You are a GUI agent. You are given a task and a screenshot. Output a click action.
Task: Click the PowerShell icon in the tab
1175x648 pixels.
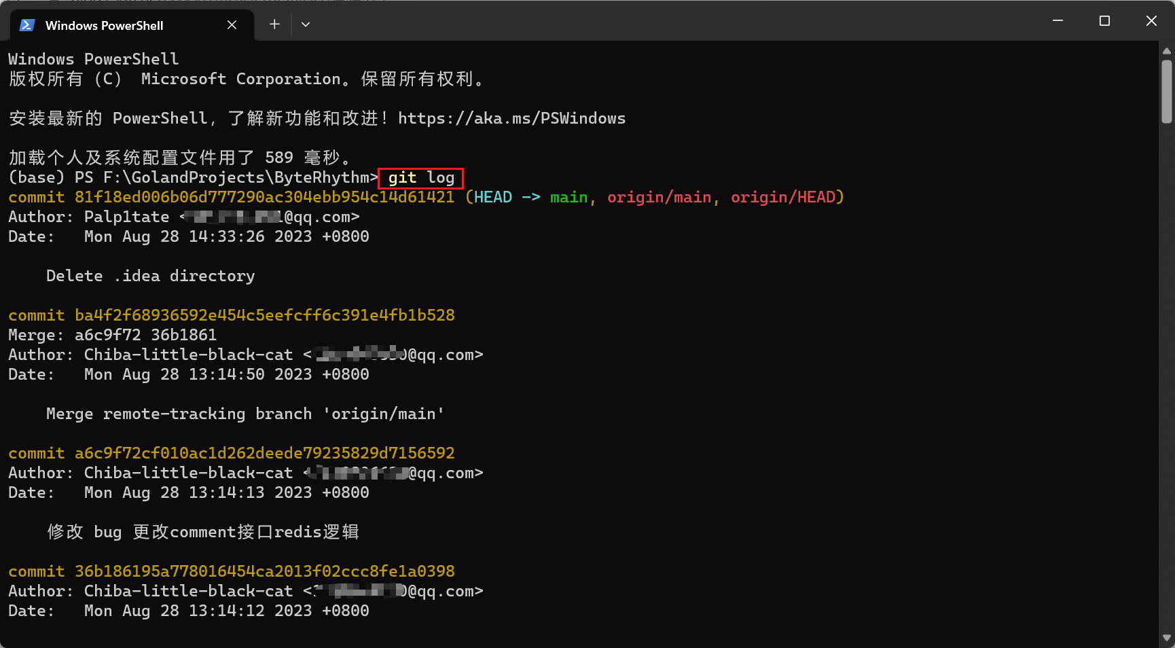pos(27,25)
